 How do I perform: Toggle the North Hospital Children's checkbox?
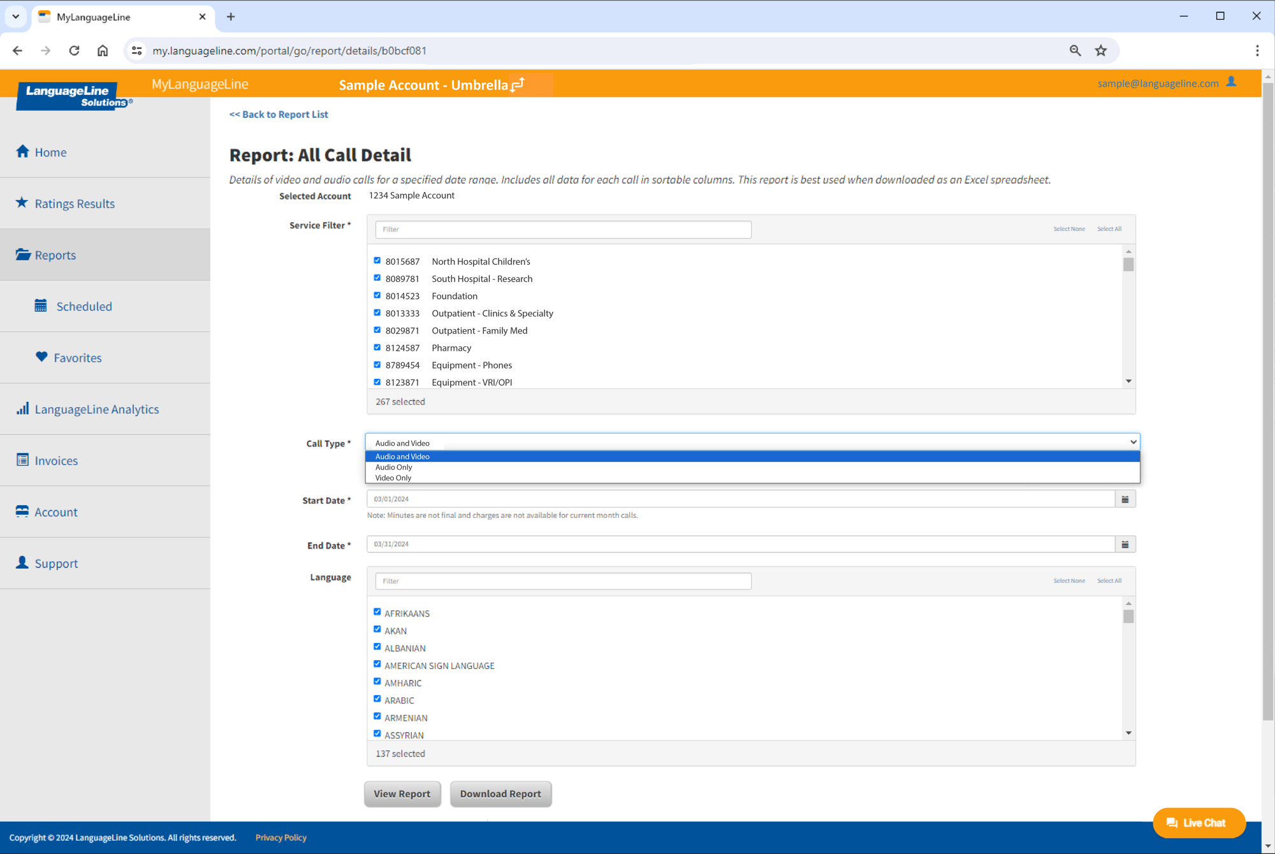pyautogui.click(x=377, y=261)
